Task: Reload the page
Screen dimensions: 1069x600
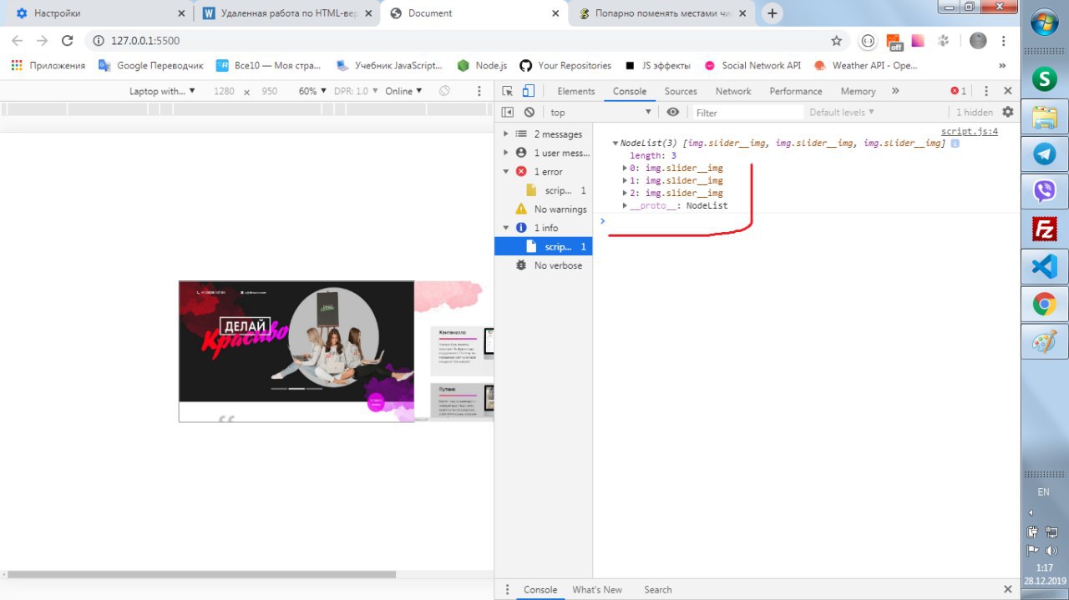Action: point(68,40)
